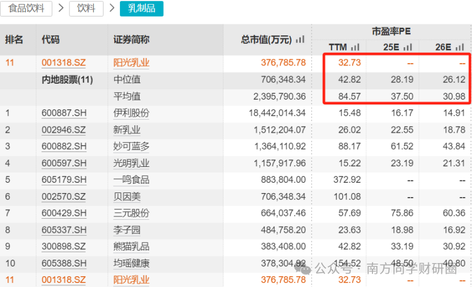
Task: Open the 均瑶健康 stock link
Action: [131, 264]
